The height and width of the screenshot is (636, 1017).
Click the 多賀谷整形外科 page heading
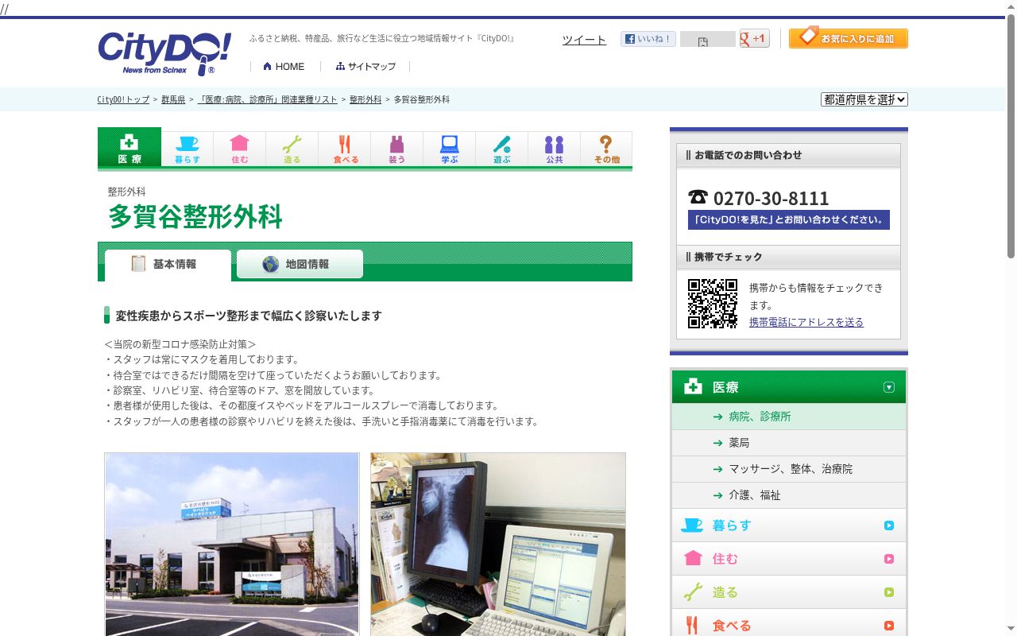pyautogui.click(x=195, y=217)
